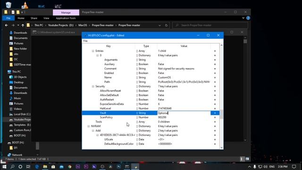Click the volume tray icon
Viewport: 302px width, 170px height.
[265, 167]
